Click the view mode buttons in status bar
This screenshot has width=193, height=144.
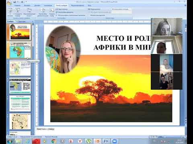[153, 137]
